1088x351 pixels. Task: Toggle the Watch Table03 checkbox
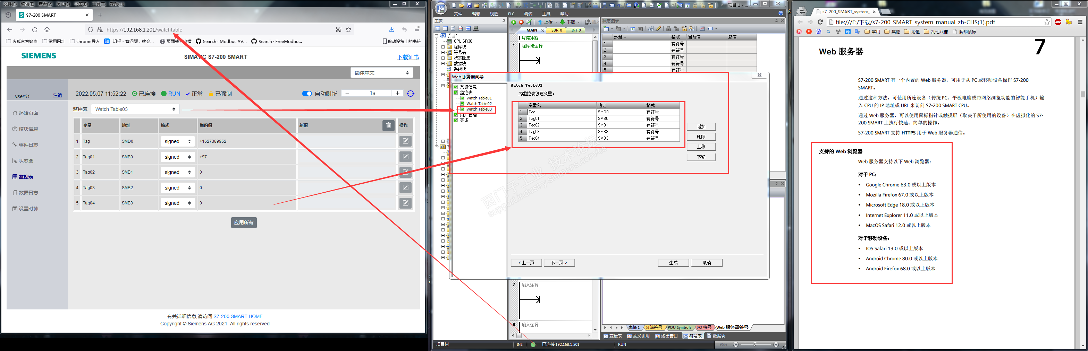tap(463, 109)
